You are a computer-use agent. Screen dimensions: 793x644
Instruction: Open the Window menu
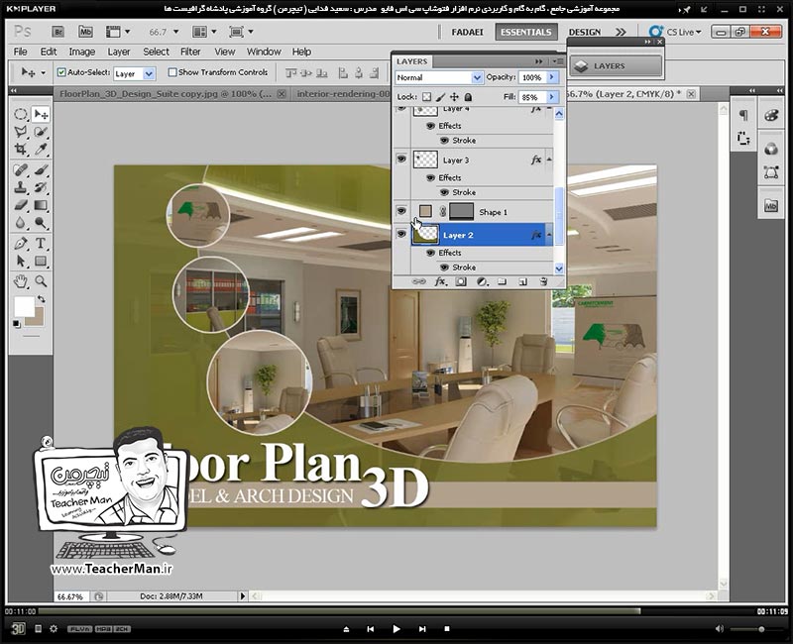coord(264,52)
